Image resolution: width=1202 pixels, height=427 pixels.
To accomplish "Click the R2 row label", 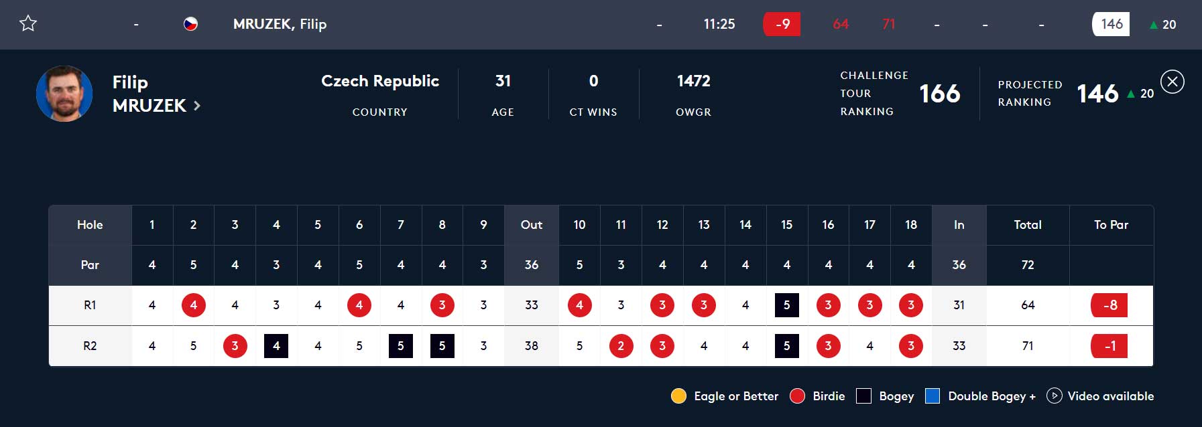I will pyautogui.click(x=90, y=346).
